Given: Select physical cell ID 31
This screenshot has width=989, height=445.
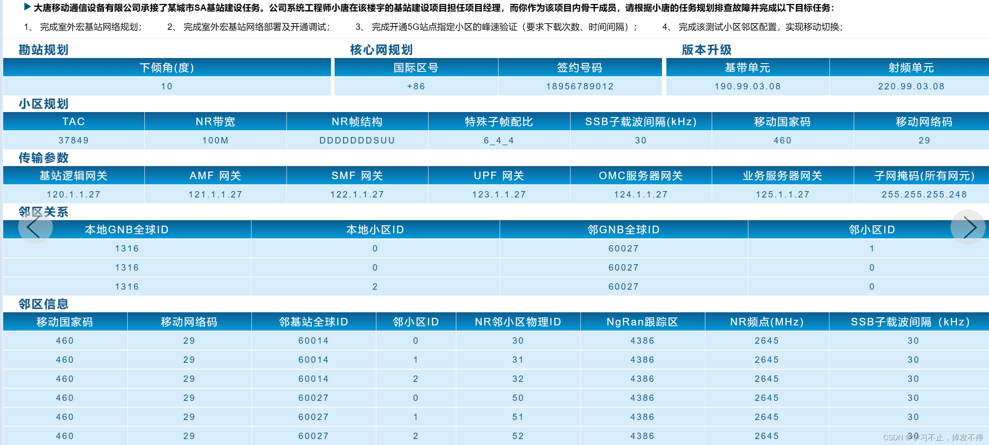Looking at the screenshot, I should coord(518,359).
